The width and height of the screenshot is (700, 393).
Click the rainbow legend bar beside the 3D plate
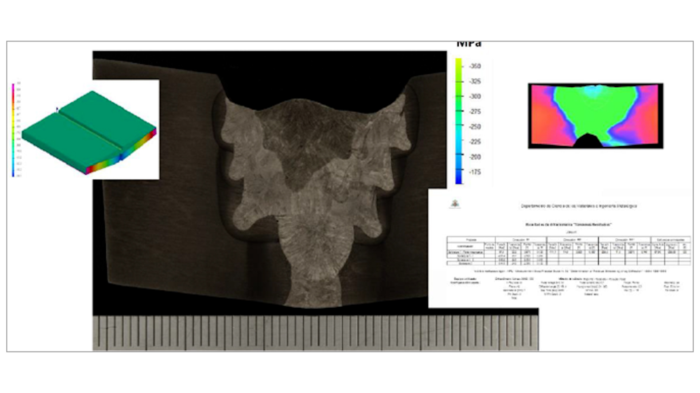coord(13,130)
